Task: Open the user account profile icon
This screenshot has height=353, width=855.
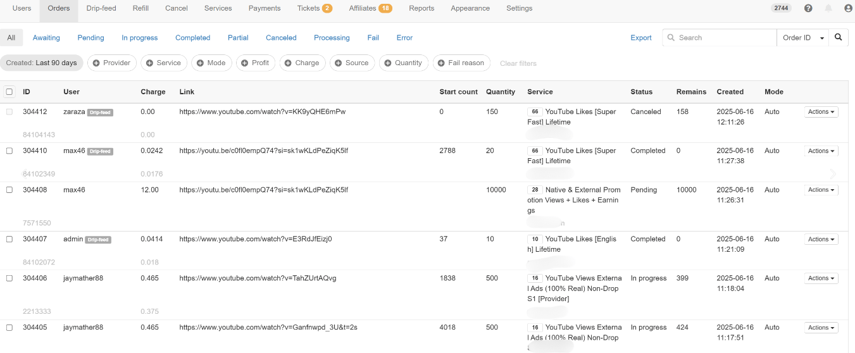Action: click(x=848, y=8)
